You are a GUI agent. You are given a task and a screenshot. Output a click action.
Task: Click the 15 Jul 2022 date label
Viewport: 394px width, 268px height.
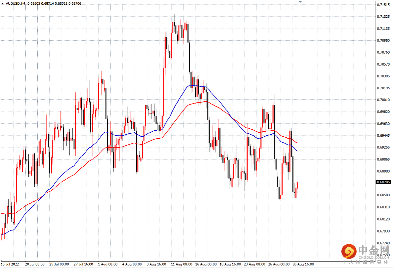10,265
